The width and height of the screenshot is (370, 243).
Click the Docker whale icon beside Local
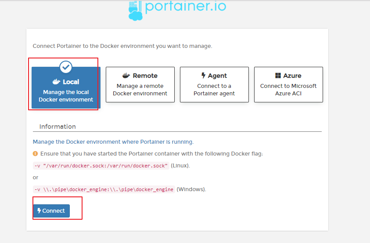tap(56, 82)
